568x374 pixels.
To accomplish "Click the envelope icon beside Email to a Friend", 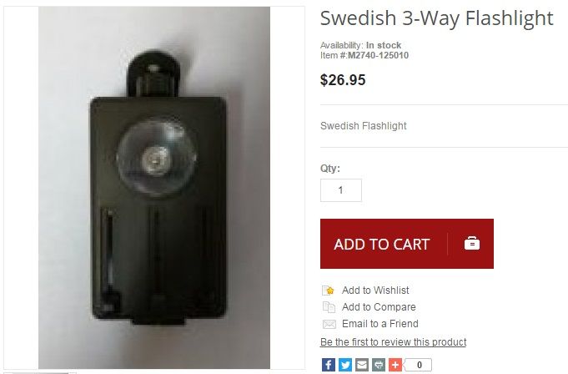I will pyautogui.click(x=329, y=324).
